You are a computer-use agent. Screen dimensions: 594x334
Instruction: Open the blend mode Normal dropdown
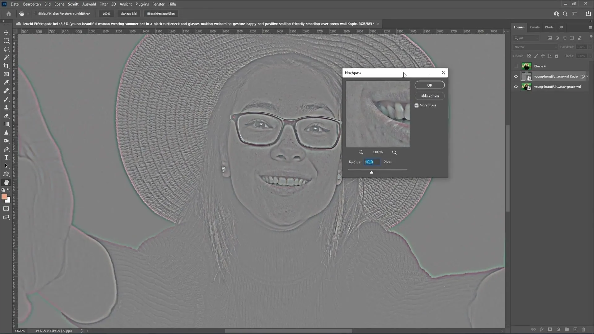(x=535, y=47)
